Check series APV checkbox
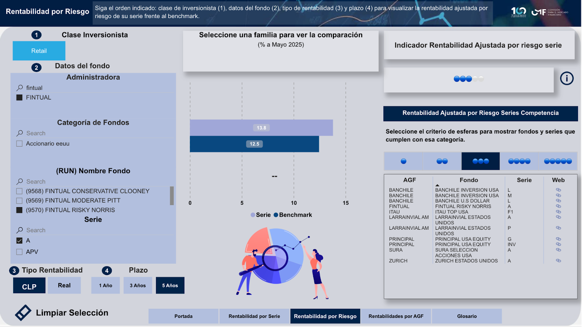Screen dimensions: 582x327 click(20, 252)
